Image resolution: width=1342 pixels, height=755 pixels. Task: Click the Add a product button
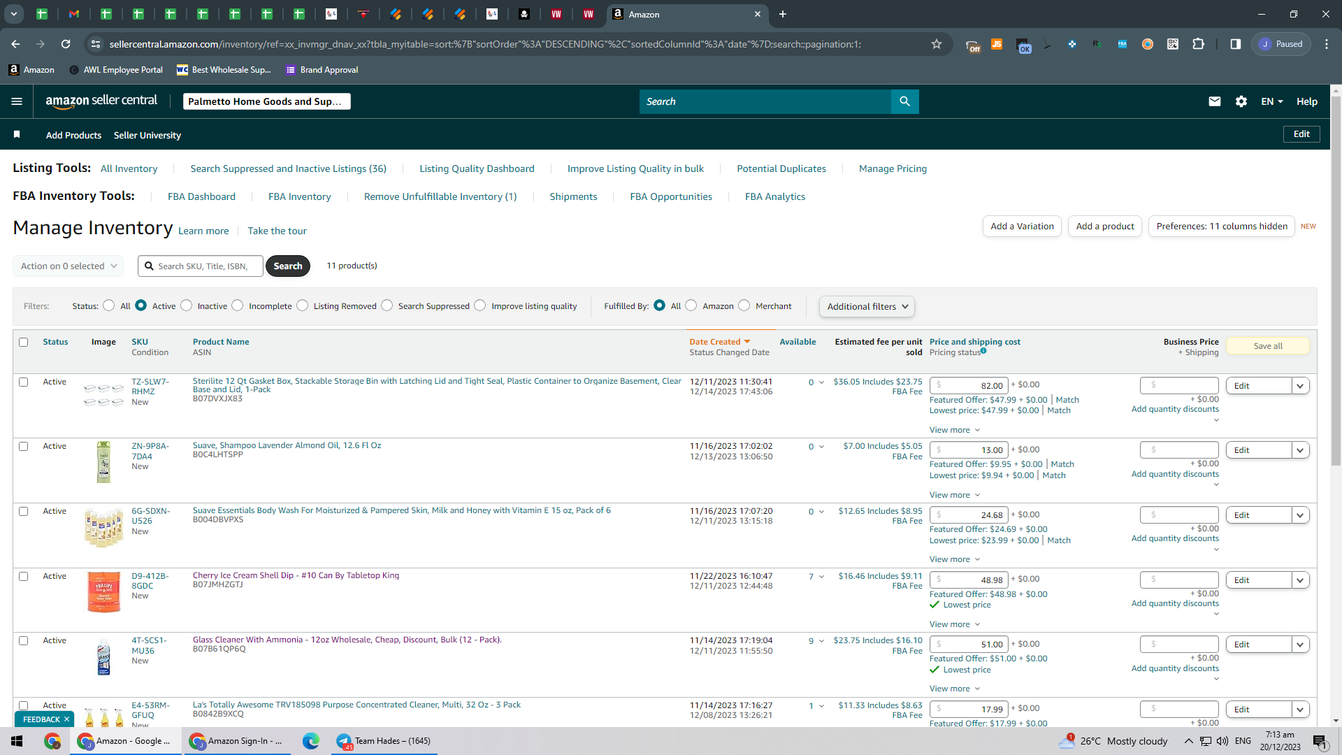tap(1105, 226)
